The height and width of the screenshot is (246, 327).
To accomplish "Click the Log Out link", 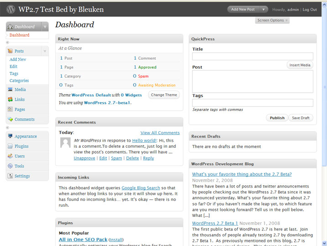I will tap(310, 10).
